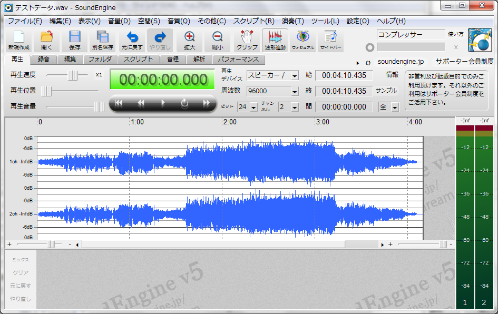Click the x1 playback speed reset label

point(99,75)
